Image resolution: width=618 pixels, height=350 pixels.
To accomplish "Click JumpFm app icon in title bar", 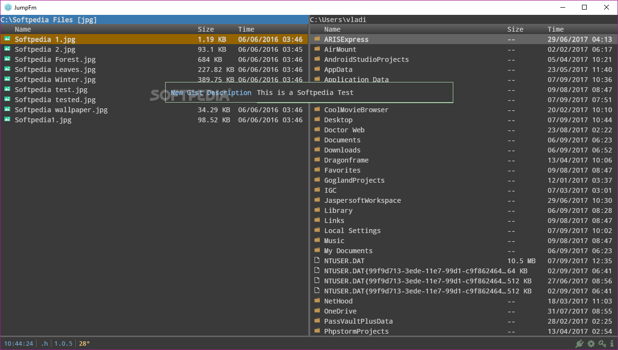I will pos(8,7).
